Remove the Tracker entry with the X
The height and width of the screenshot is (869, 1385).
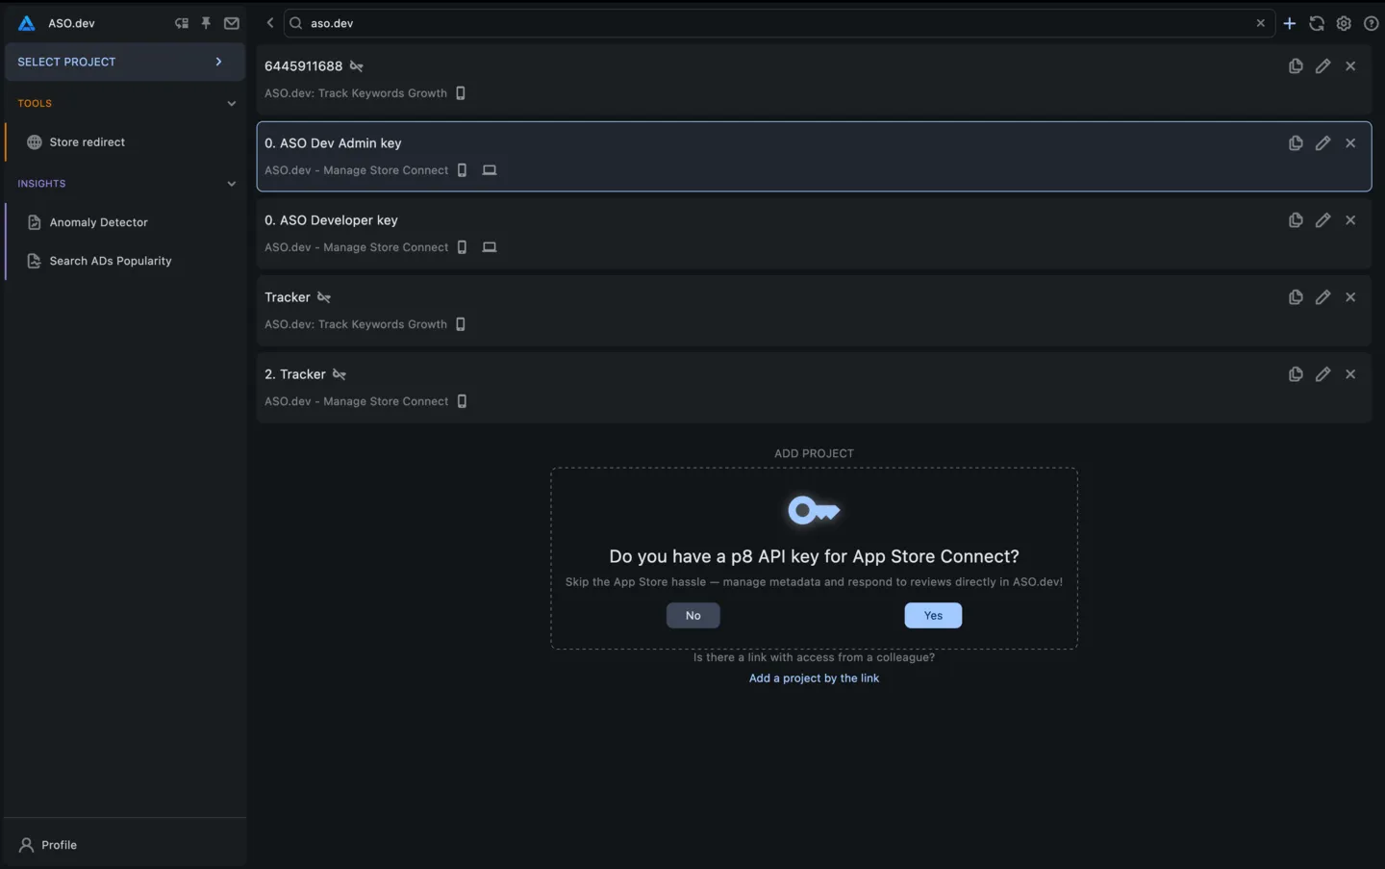point(1350,297)
